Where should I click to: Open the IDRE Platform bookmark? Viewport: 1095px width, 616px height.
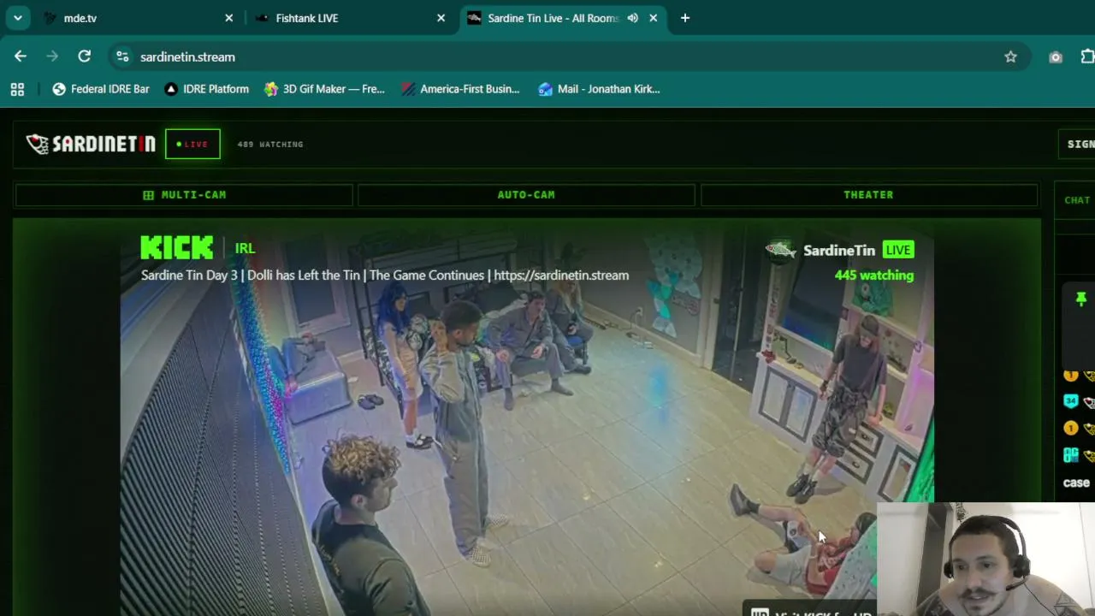tap(206, 89)
